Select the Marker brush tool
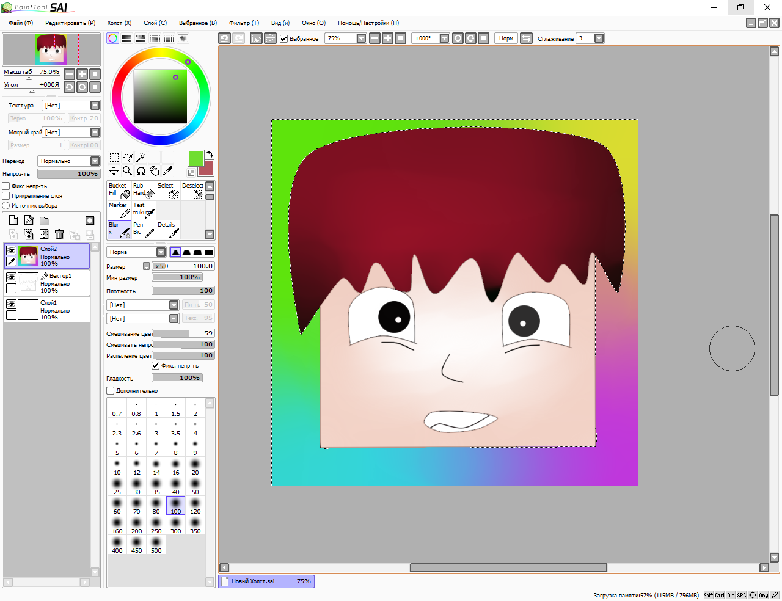782x601 pixels. click(119, 209)
